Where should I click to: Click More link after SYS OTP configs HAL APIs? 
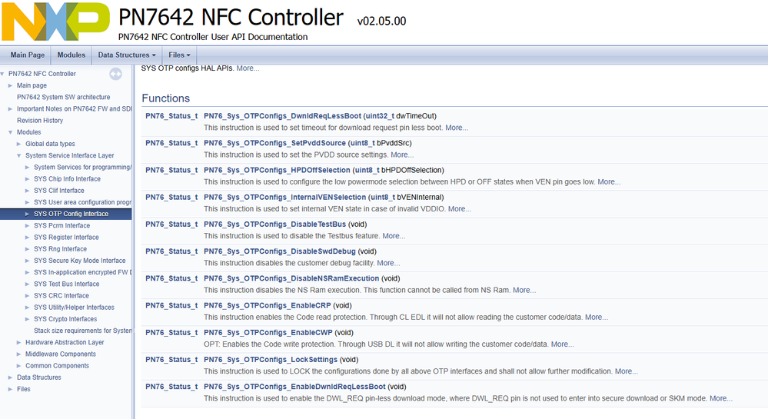click(248, 68)
